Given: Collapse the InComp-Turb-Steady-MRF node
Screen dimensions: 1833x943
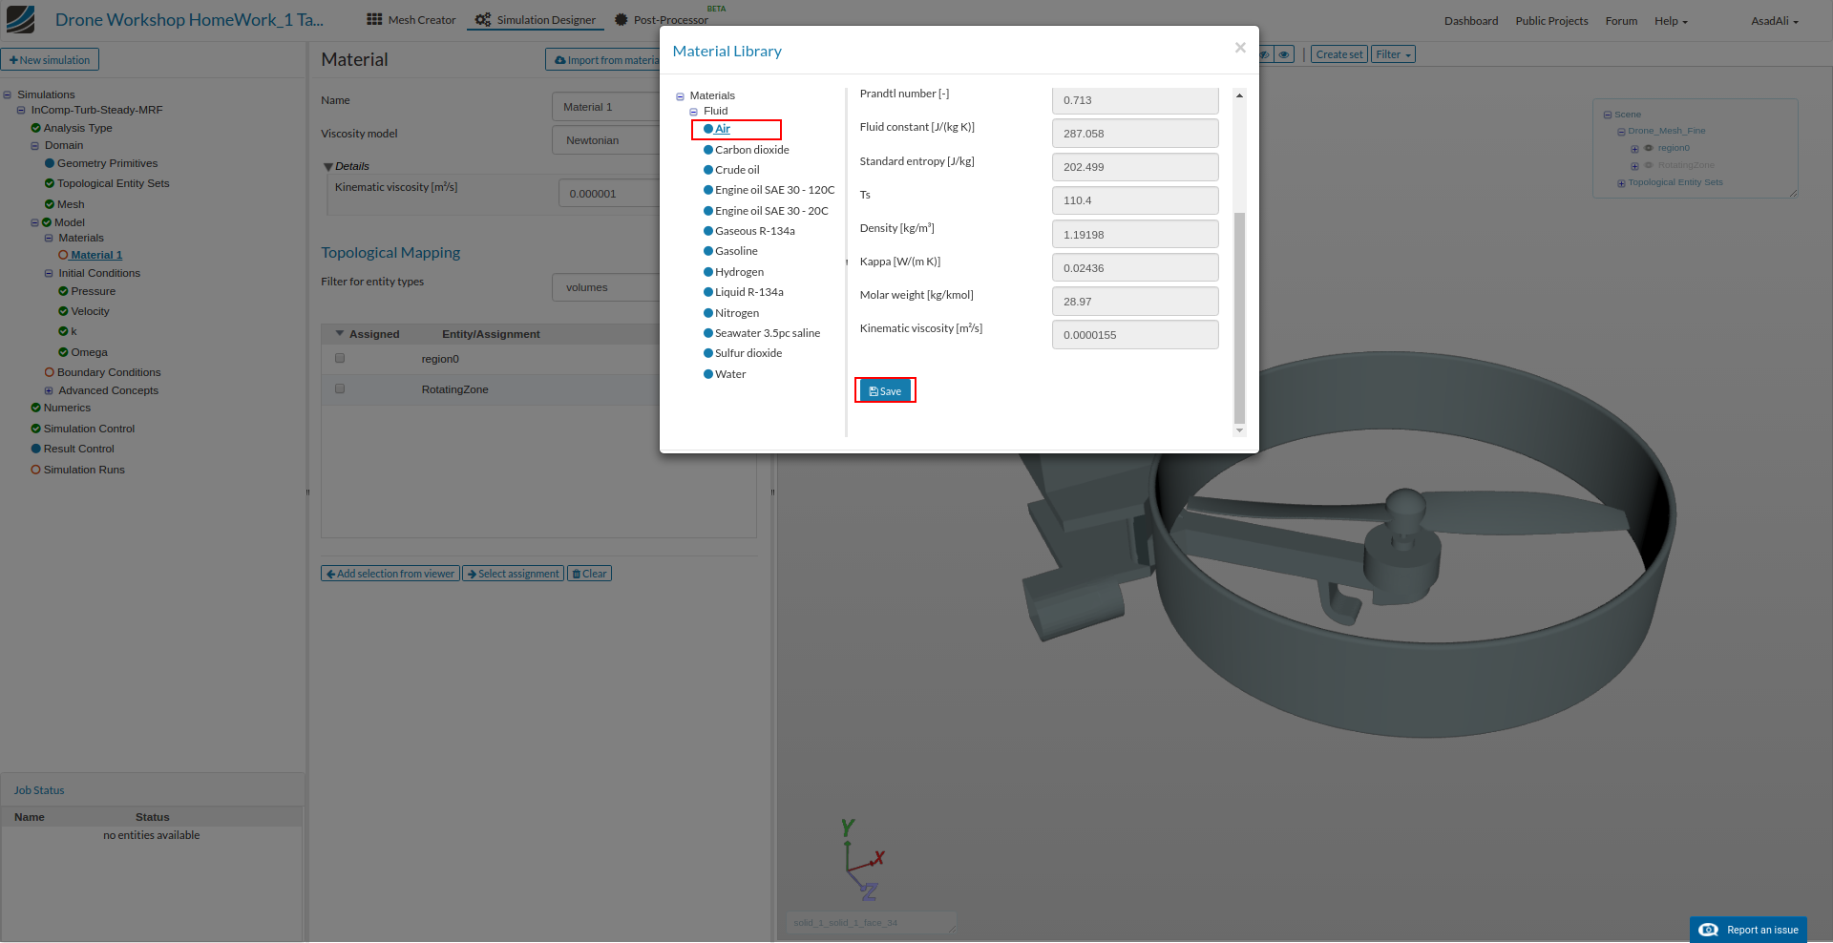Looking at the screenshot, I should [21, 110].
